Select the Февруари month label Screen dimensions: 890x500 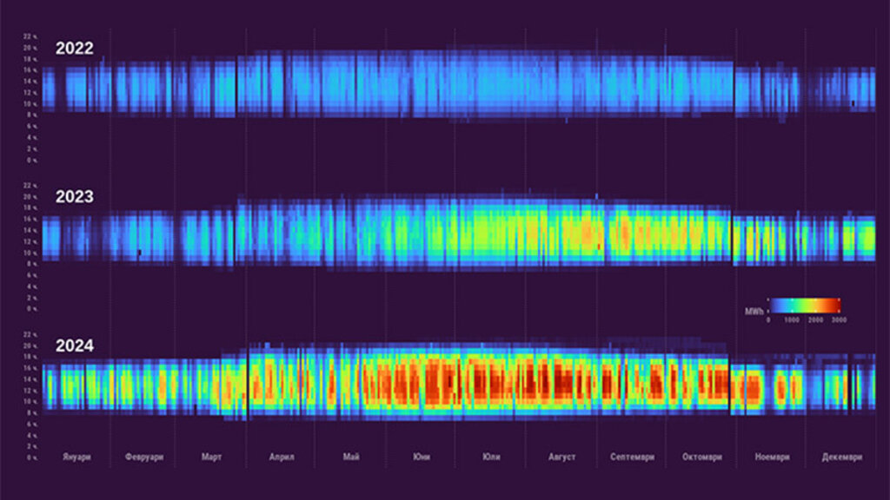click(x=144, y=457)
